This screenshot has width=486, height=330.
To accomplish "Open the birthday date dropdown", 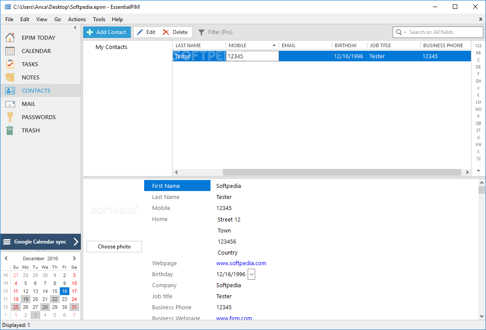I will click(251, 274).
